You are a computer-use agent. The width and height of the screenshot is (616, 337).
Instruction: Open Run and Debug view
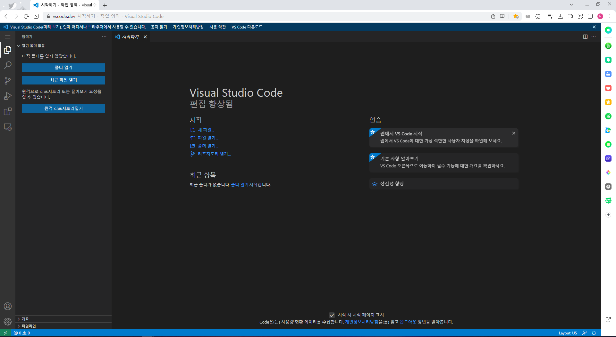tap(8, 96)
